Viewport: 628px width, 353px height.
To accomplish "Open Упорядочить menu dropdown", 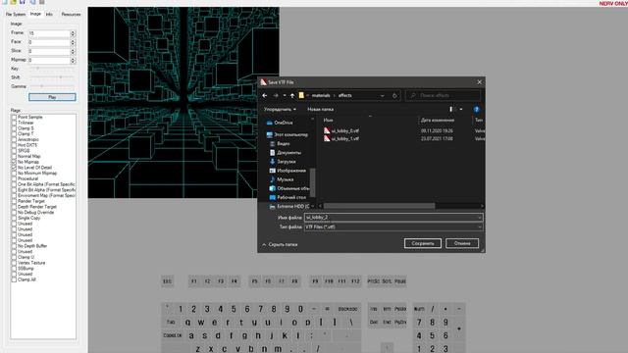I will 280,109.
